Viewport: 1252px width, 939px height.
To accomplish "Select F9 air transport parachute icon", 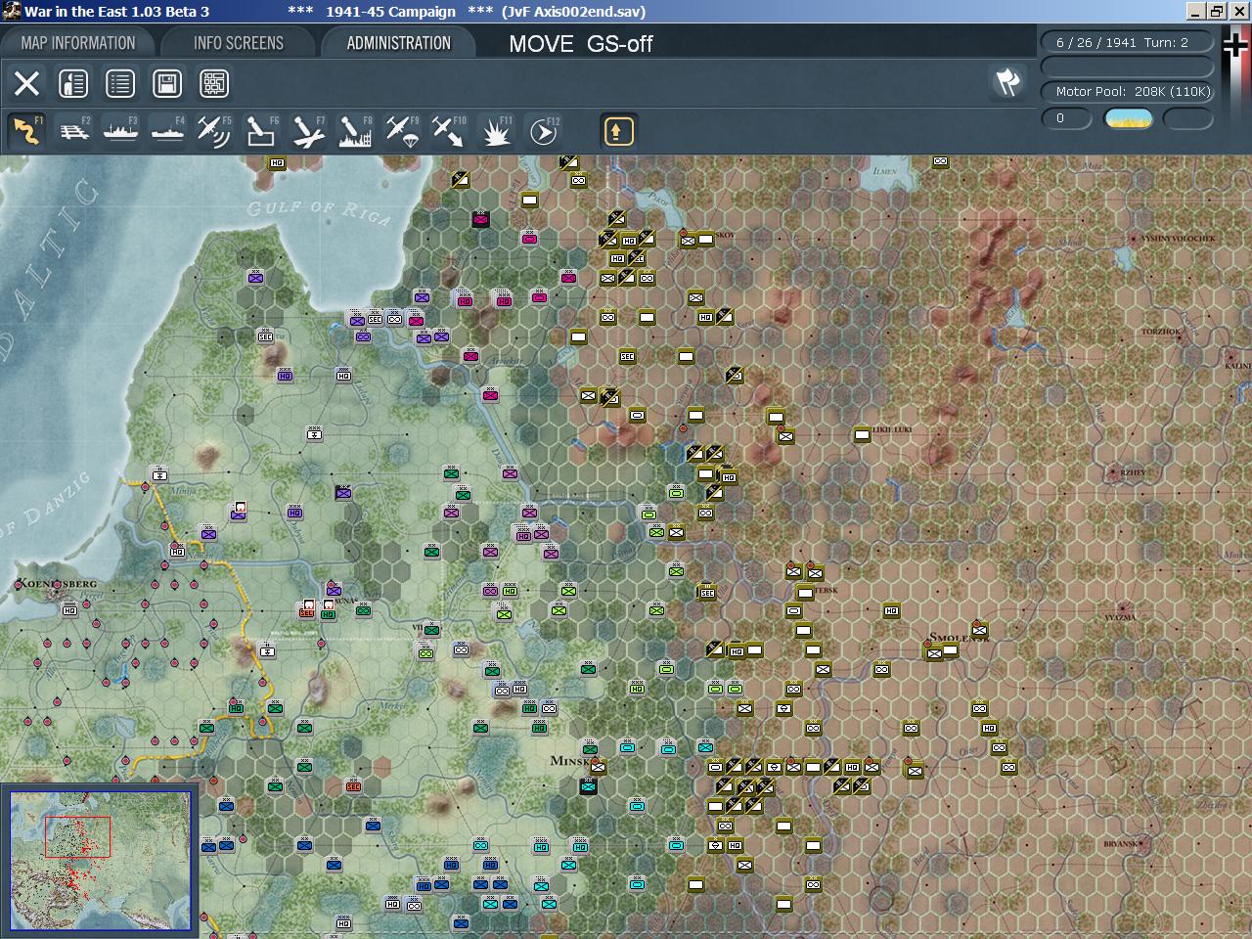I will 402,130.
